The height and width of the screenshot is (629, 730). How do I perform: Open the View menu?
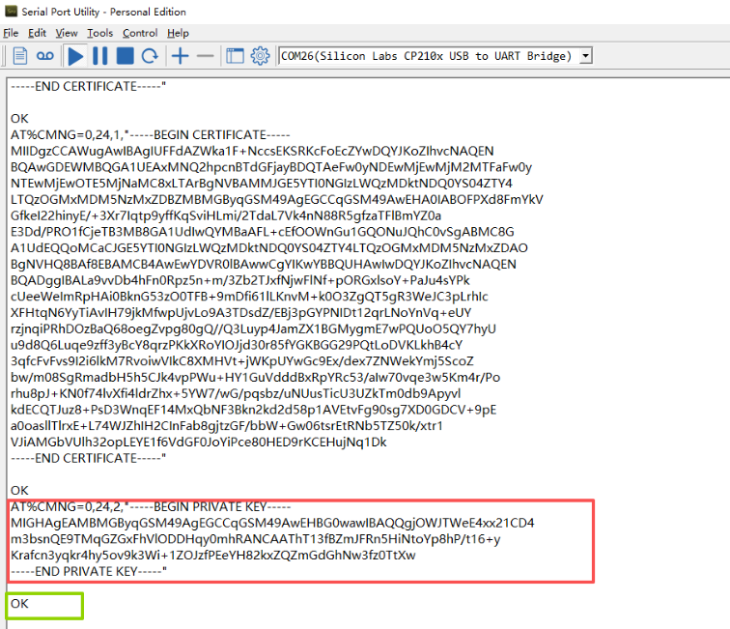(67, 33)
